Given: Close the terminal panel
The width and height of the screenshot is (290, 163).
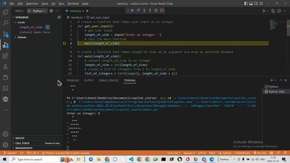Looking at the screenshot, I should click(x=286, y=80).
